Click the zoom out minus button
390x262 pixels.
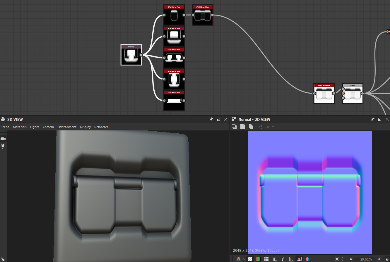pyautogui.click(x=350, y=259)
